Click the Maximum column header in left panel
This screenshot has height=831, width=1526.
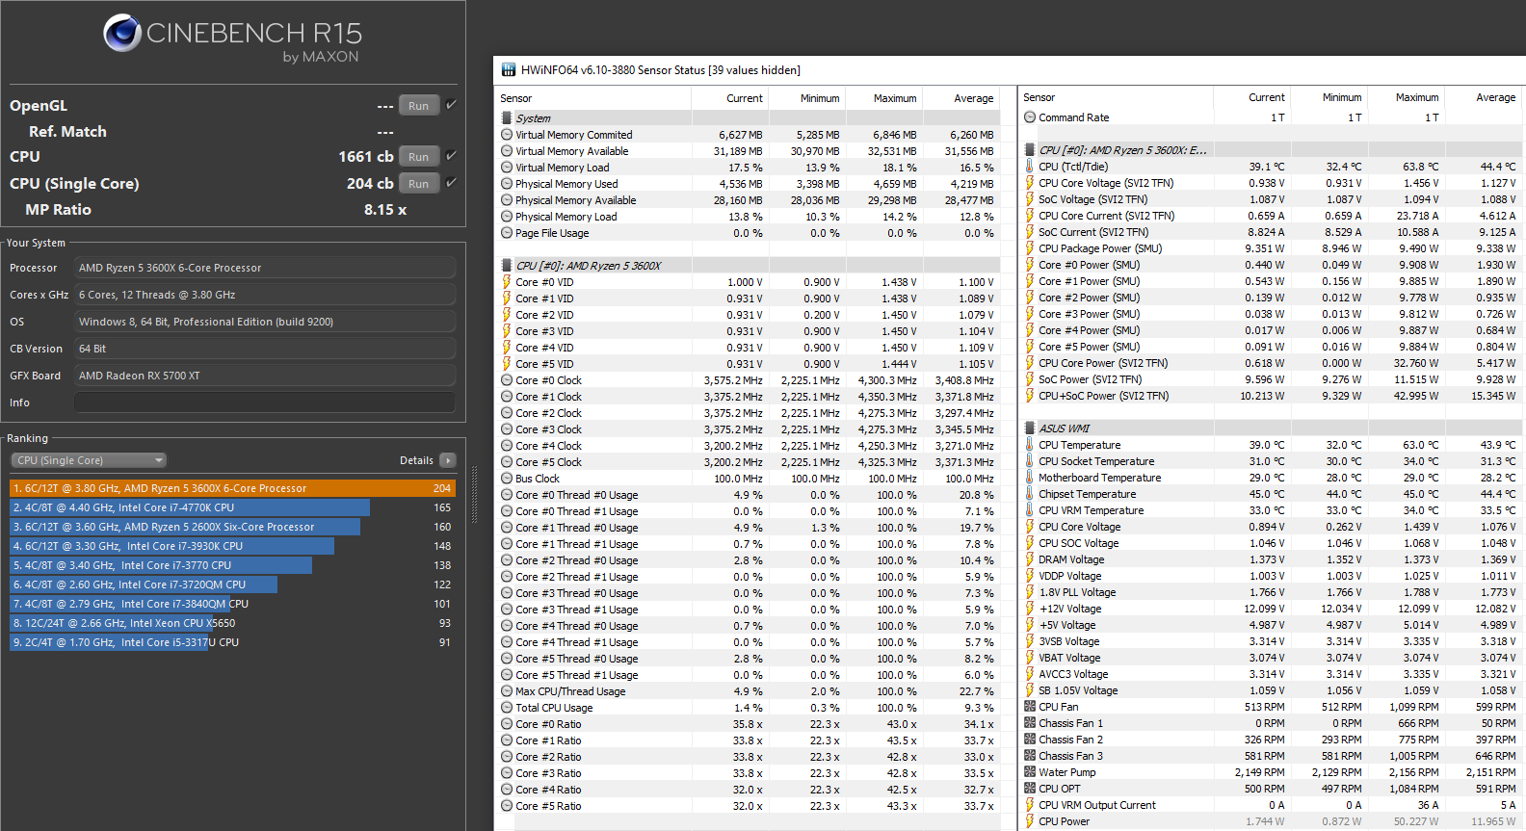[x=883, y=98]
